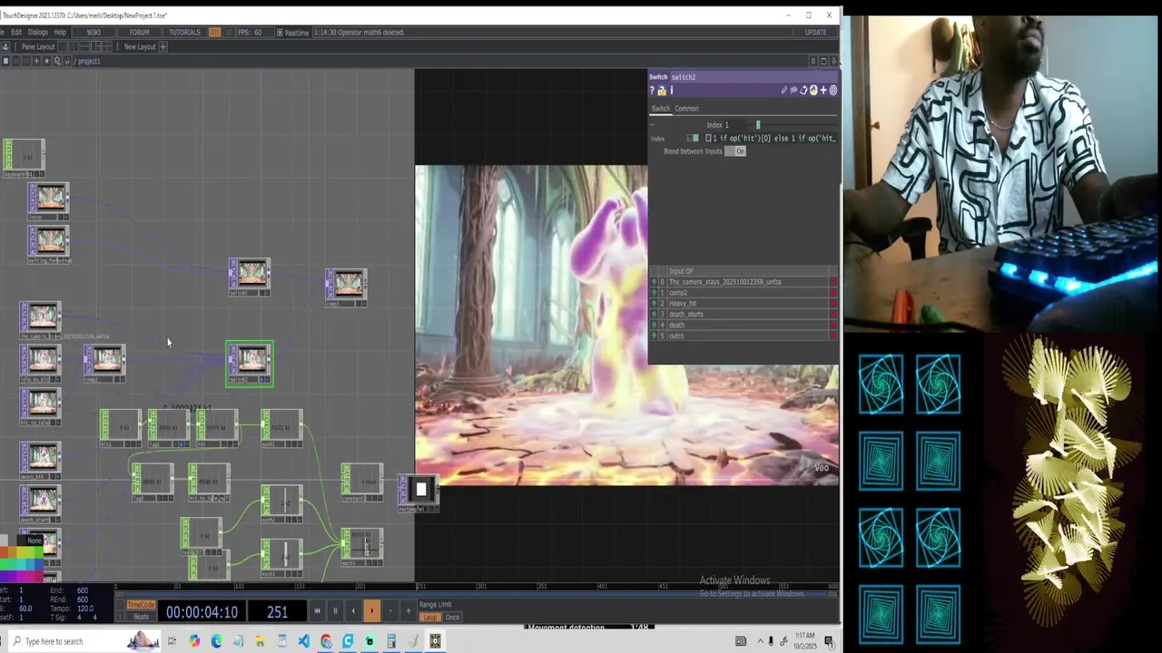Open File Explorer from taskbar
The width and height of the screenshot is (1162, 653).
click(260, 641)
